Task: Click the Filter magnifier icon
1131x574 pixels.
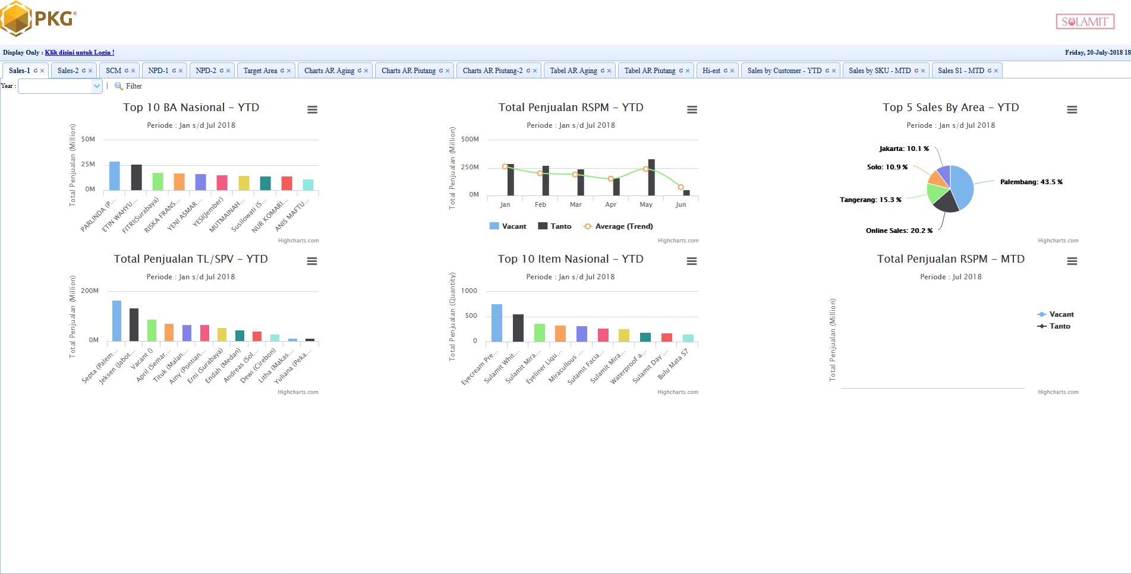Action: [x=119, y=86]
